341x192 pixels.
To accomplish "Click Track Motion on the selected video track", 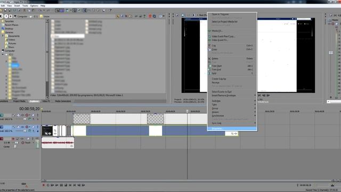I will point(18,127).
